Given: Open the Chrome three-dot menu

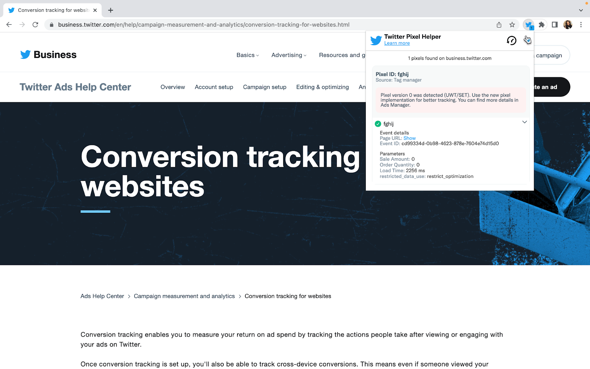Looking at the screenshot, I should [x=581, y=25].
